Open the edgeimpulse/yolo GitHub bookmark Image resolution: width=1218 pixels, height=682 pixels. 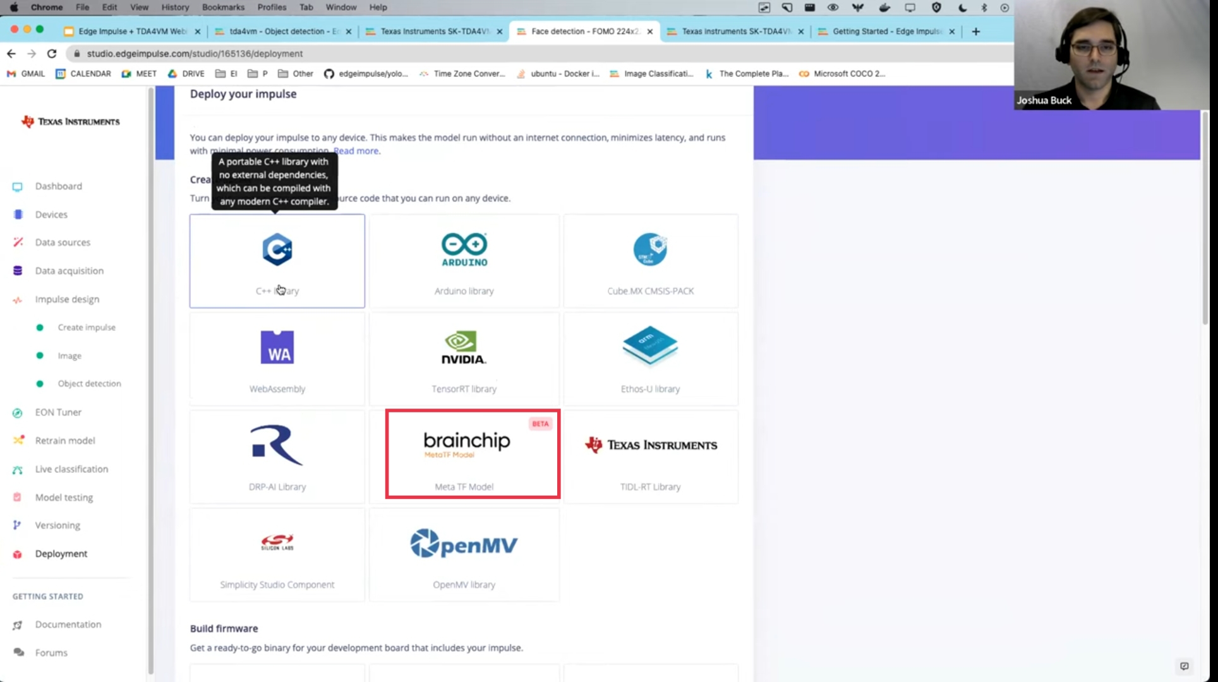(x=366, y=74)
